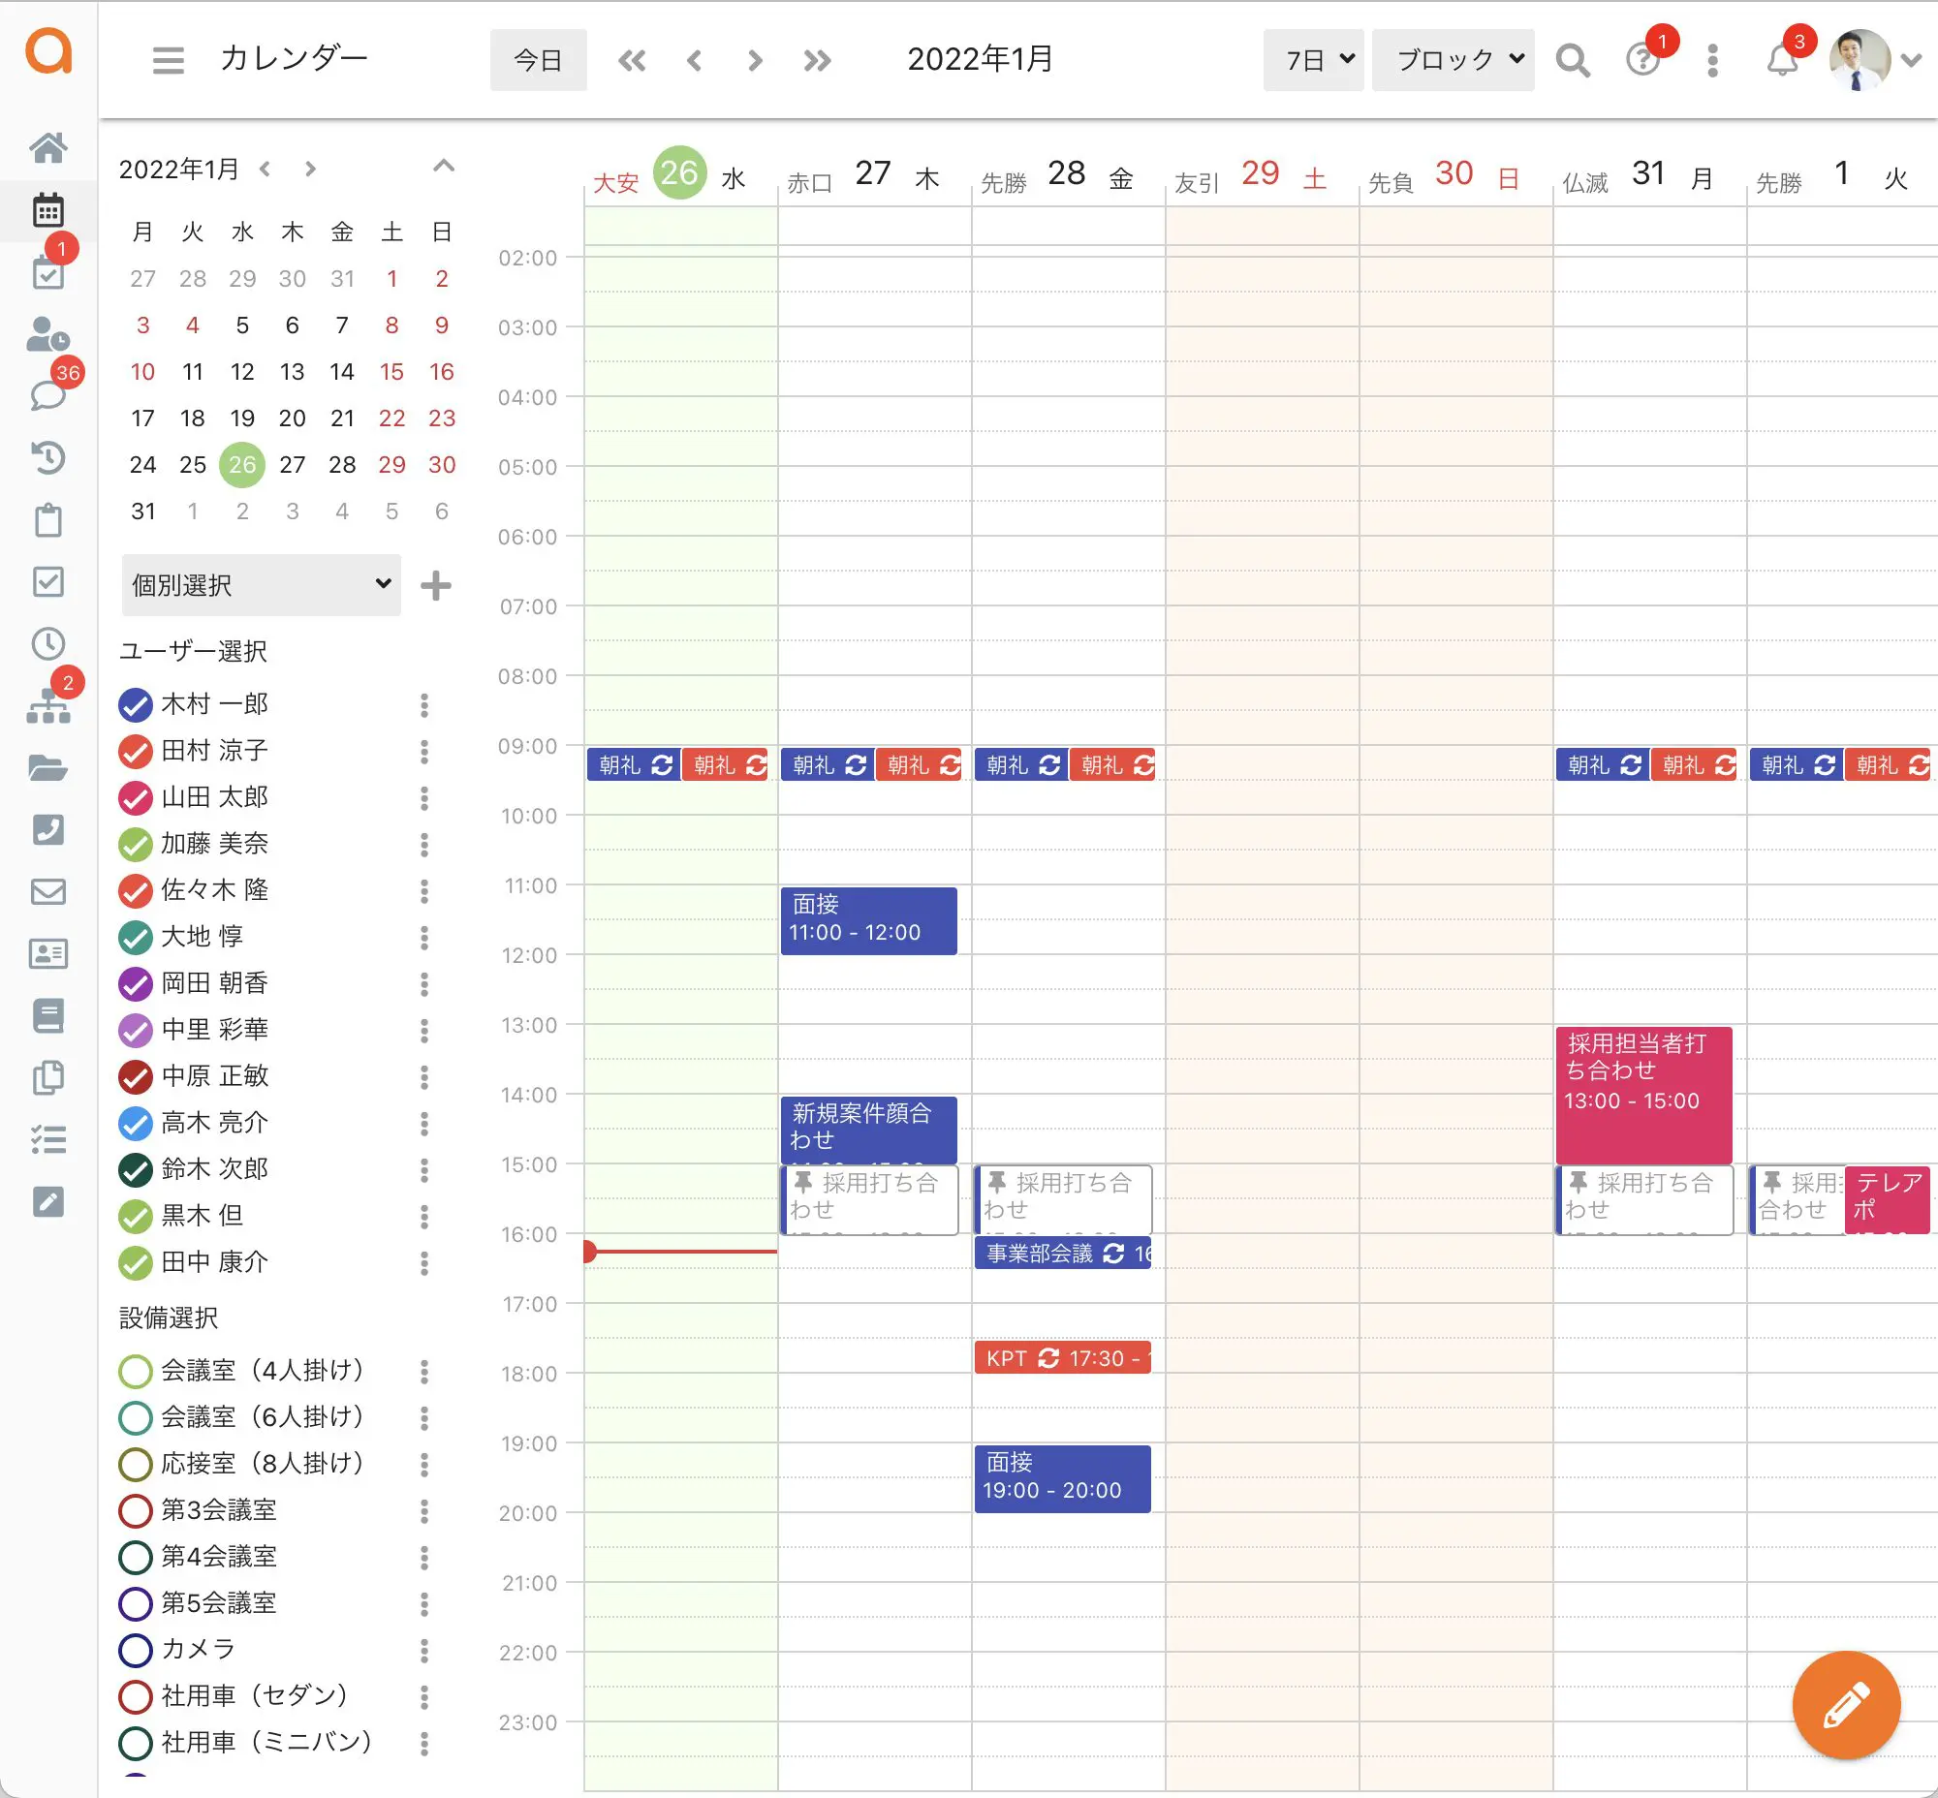
Task: Open the clock icon in sidebar
Action: click(47, 643)
